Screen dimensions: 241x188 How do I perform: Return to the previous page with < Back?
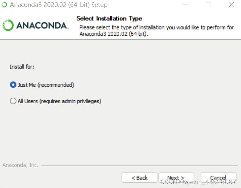coord(139,178)
